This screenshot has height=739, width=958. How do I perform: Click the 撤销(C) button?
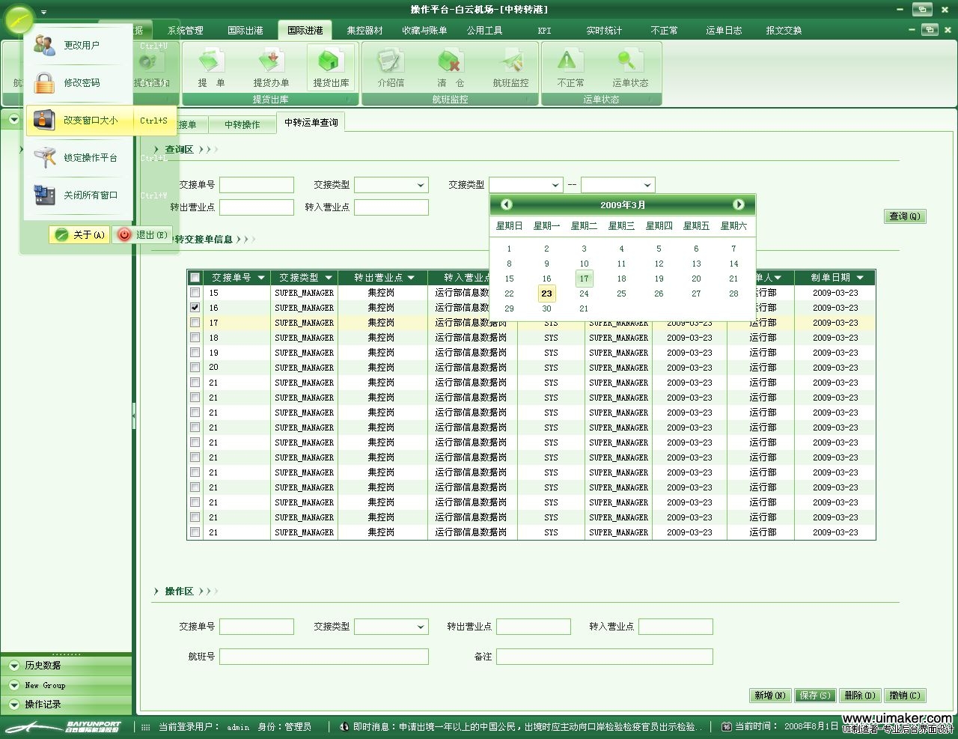[905, 696]
